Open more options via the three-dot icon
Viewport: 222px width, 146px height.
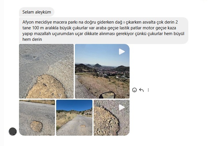[148, 90]
